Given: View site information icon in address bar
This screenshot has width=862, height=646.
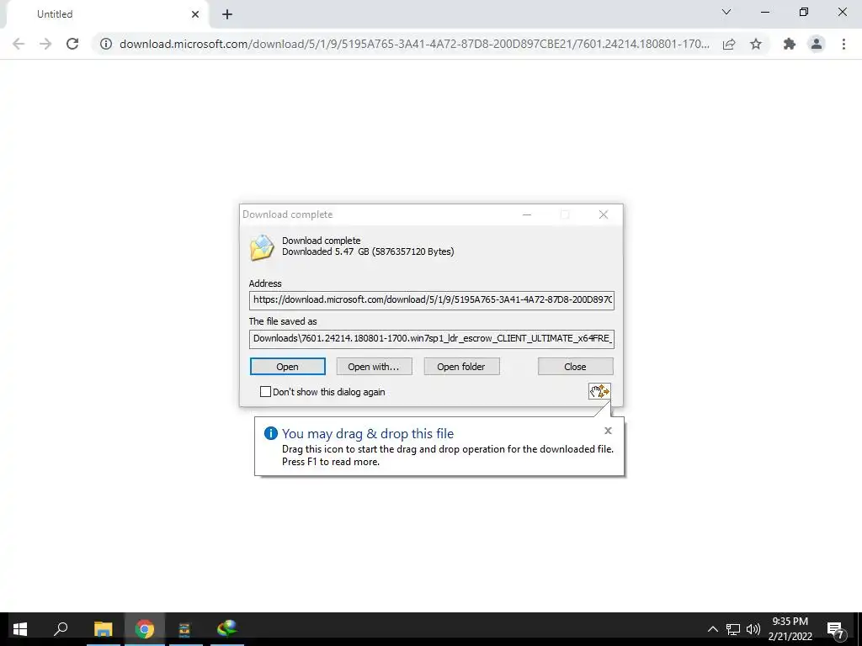Looking at the screenshot, I should (106, 44).
